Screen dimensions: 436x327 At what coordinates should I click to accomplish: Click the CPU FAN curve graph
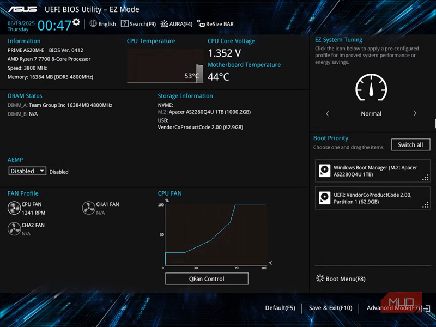[215, 234]
